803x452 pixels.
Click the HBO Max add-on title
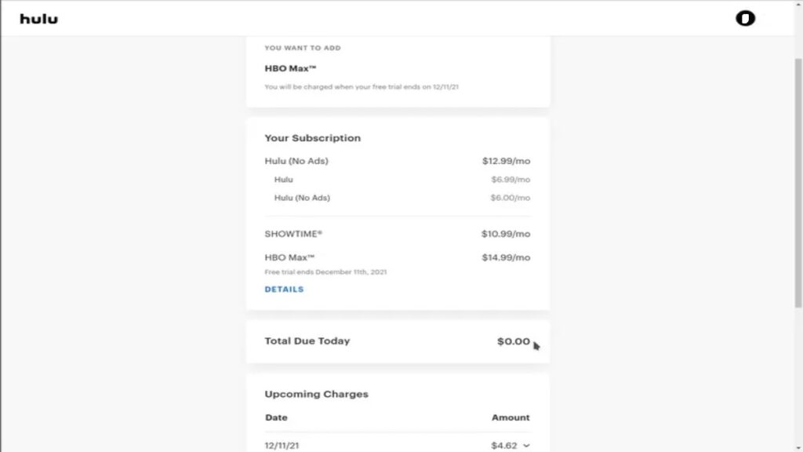289,68
